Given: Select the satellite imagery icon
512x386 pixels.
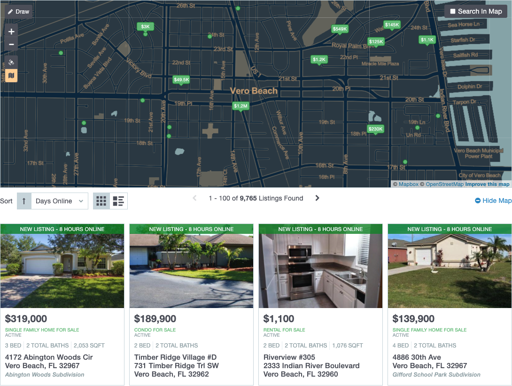Looking at the screenshot, I should [x=11, y=62].
